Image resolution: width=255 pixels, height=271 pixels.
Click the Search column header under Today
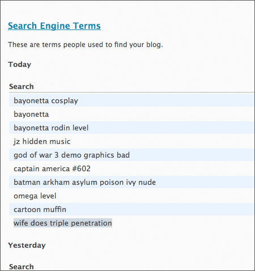[x=22, y=87]
